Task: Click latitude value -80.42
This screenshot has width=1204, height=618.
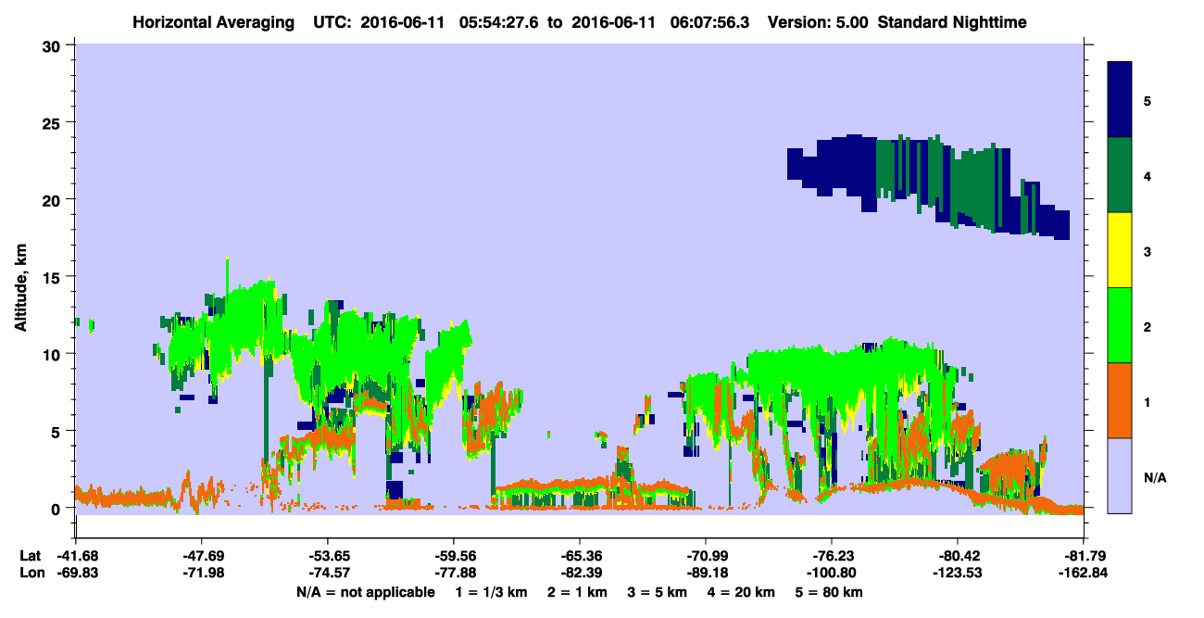Action: (958, 556)
